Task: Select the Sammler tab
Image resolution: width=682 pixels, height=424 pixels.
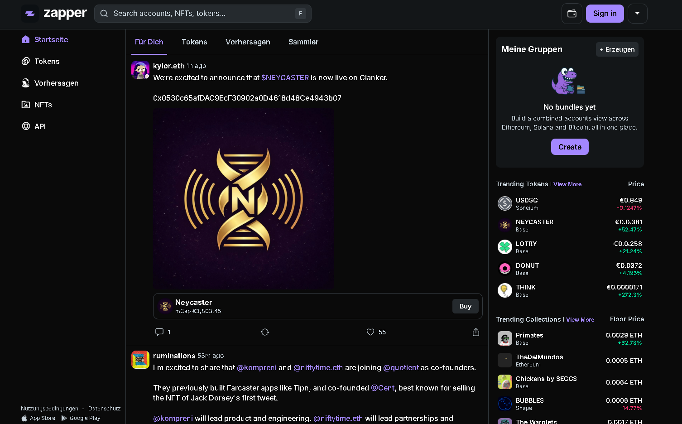Action: pyautogui.click(x=303, y=42)
